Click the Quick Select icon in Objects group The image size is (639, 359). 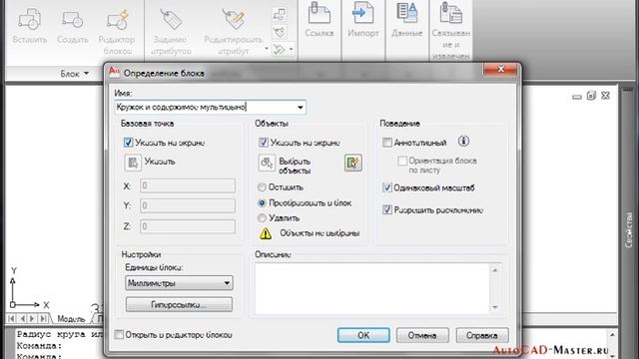point(352,163)
